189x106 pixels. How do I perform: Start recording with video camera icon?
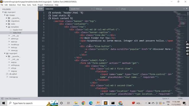pos(187,48)
